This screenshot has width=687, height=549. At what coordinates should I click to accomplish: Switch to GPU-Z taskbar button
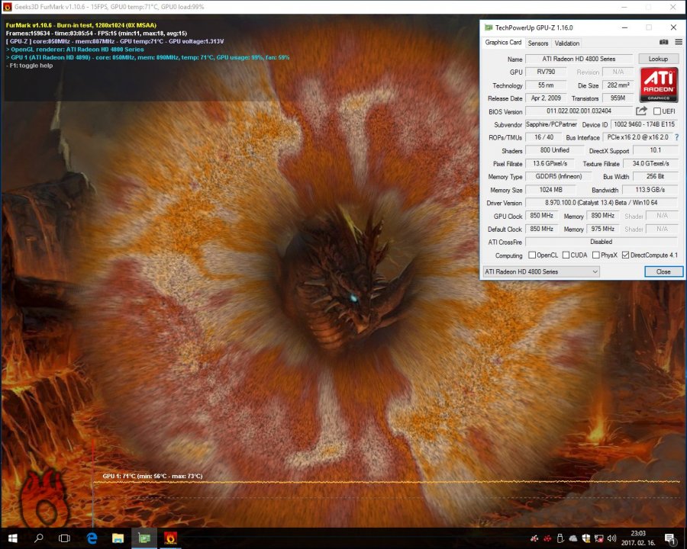(144, 538)
